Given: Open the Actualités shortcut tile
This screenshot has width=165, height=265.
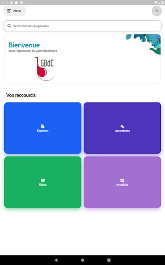Looking at the screenshot, I should (x=122, y=182).
